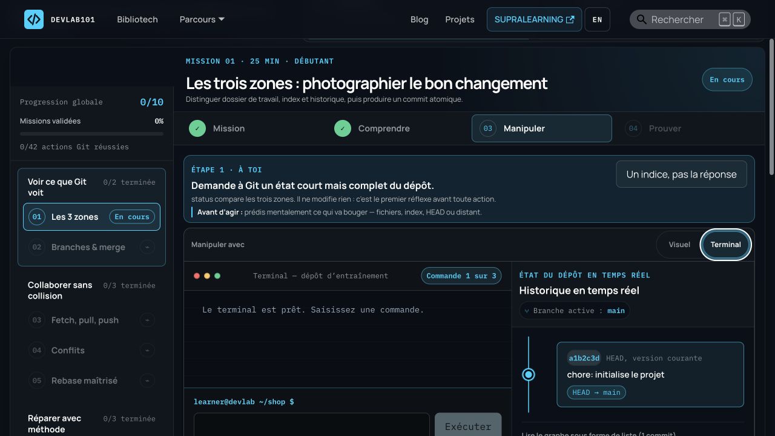Click the Rechercher search field
The height and width of the screenshot is (436, 775).
(690, 19)
